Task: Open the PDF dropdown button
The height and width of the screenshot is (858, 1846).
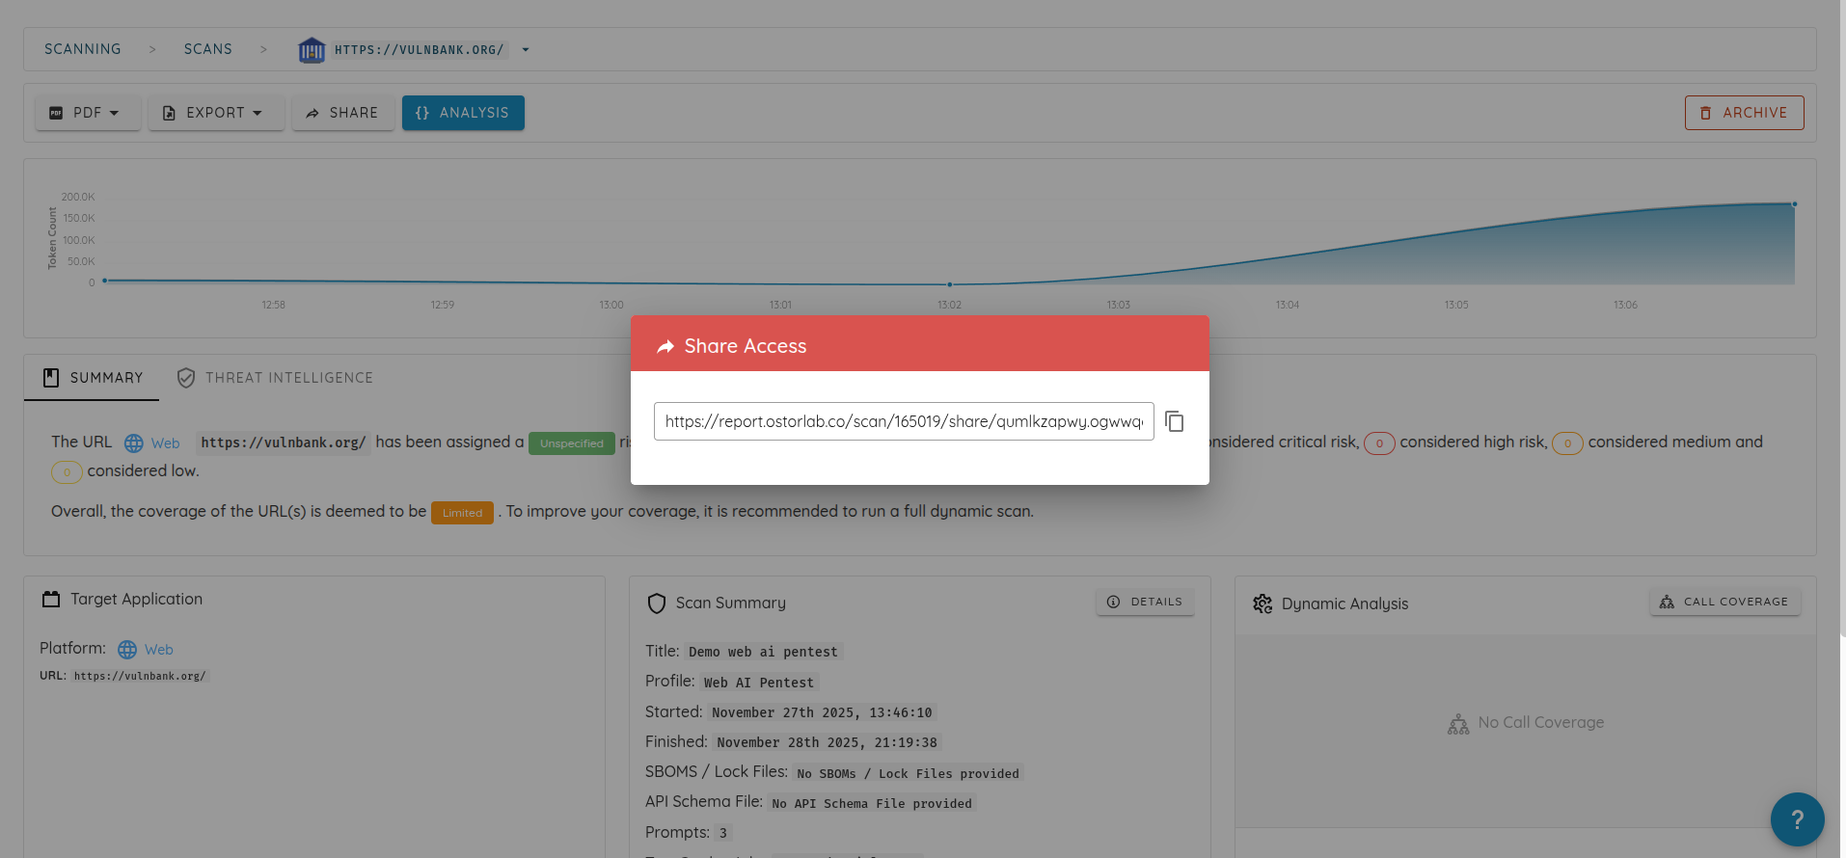Action: click(x=88, y=113)
